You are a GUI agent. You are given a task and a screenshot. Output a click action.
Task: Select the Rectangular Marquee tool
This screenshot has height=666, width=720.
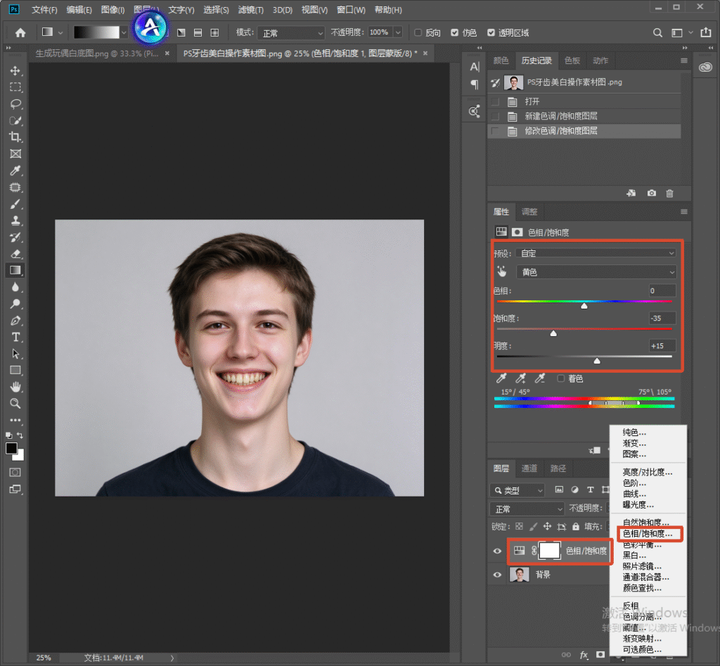point(15,87)
